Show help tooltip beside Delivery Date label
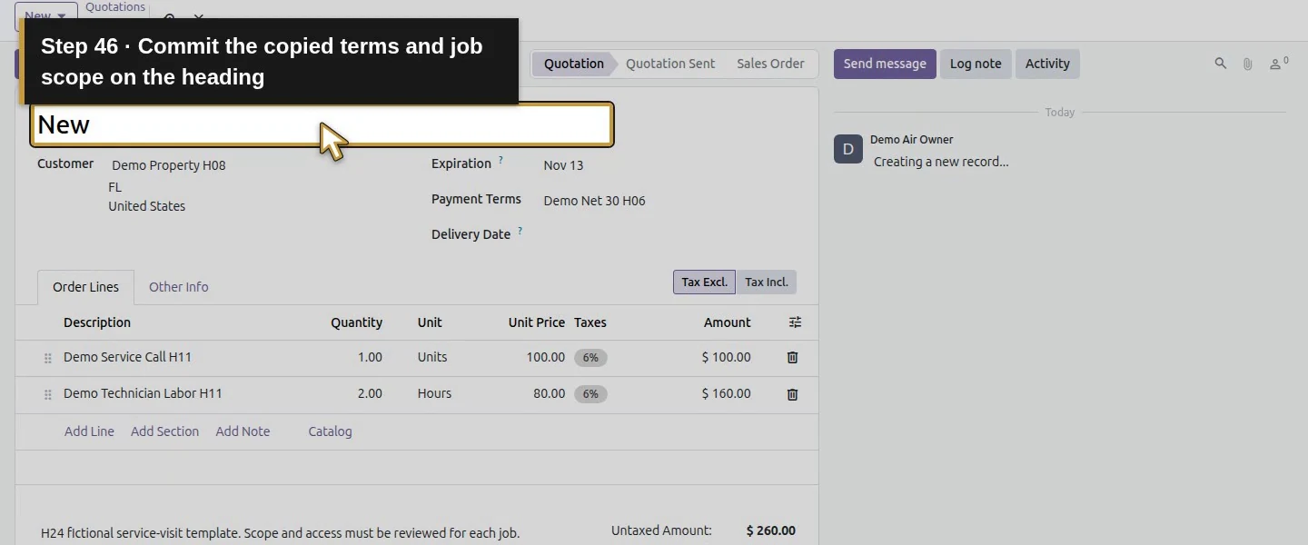The image size is (1308, 545). coord(520,232)
